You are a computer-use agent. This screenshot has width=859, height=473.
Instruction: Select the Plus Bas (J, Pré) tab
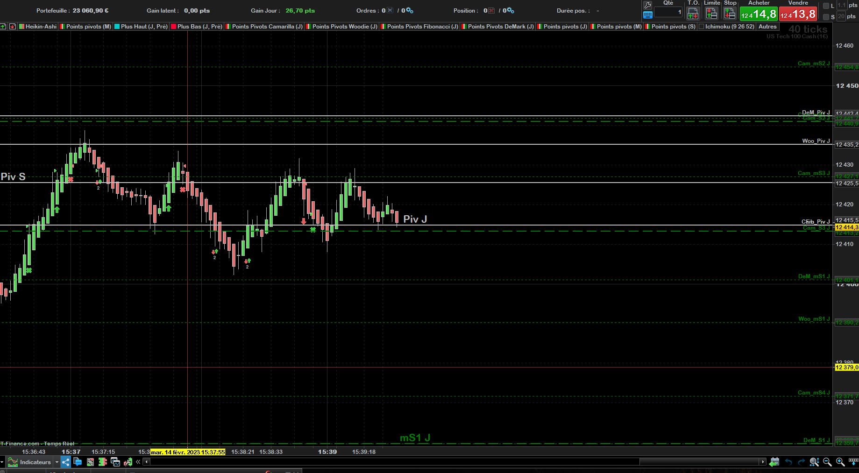pos(197,27)
